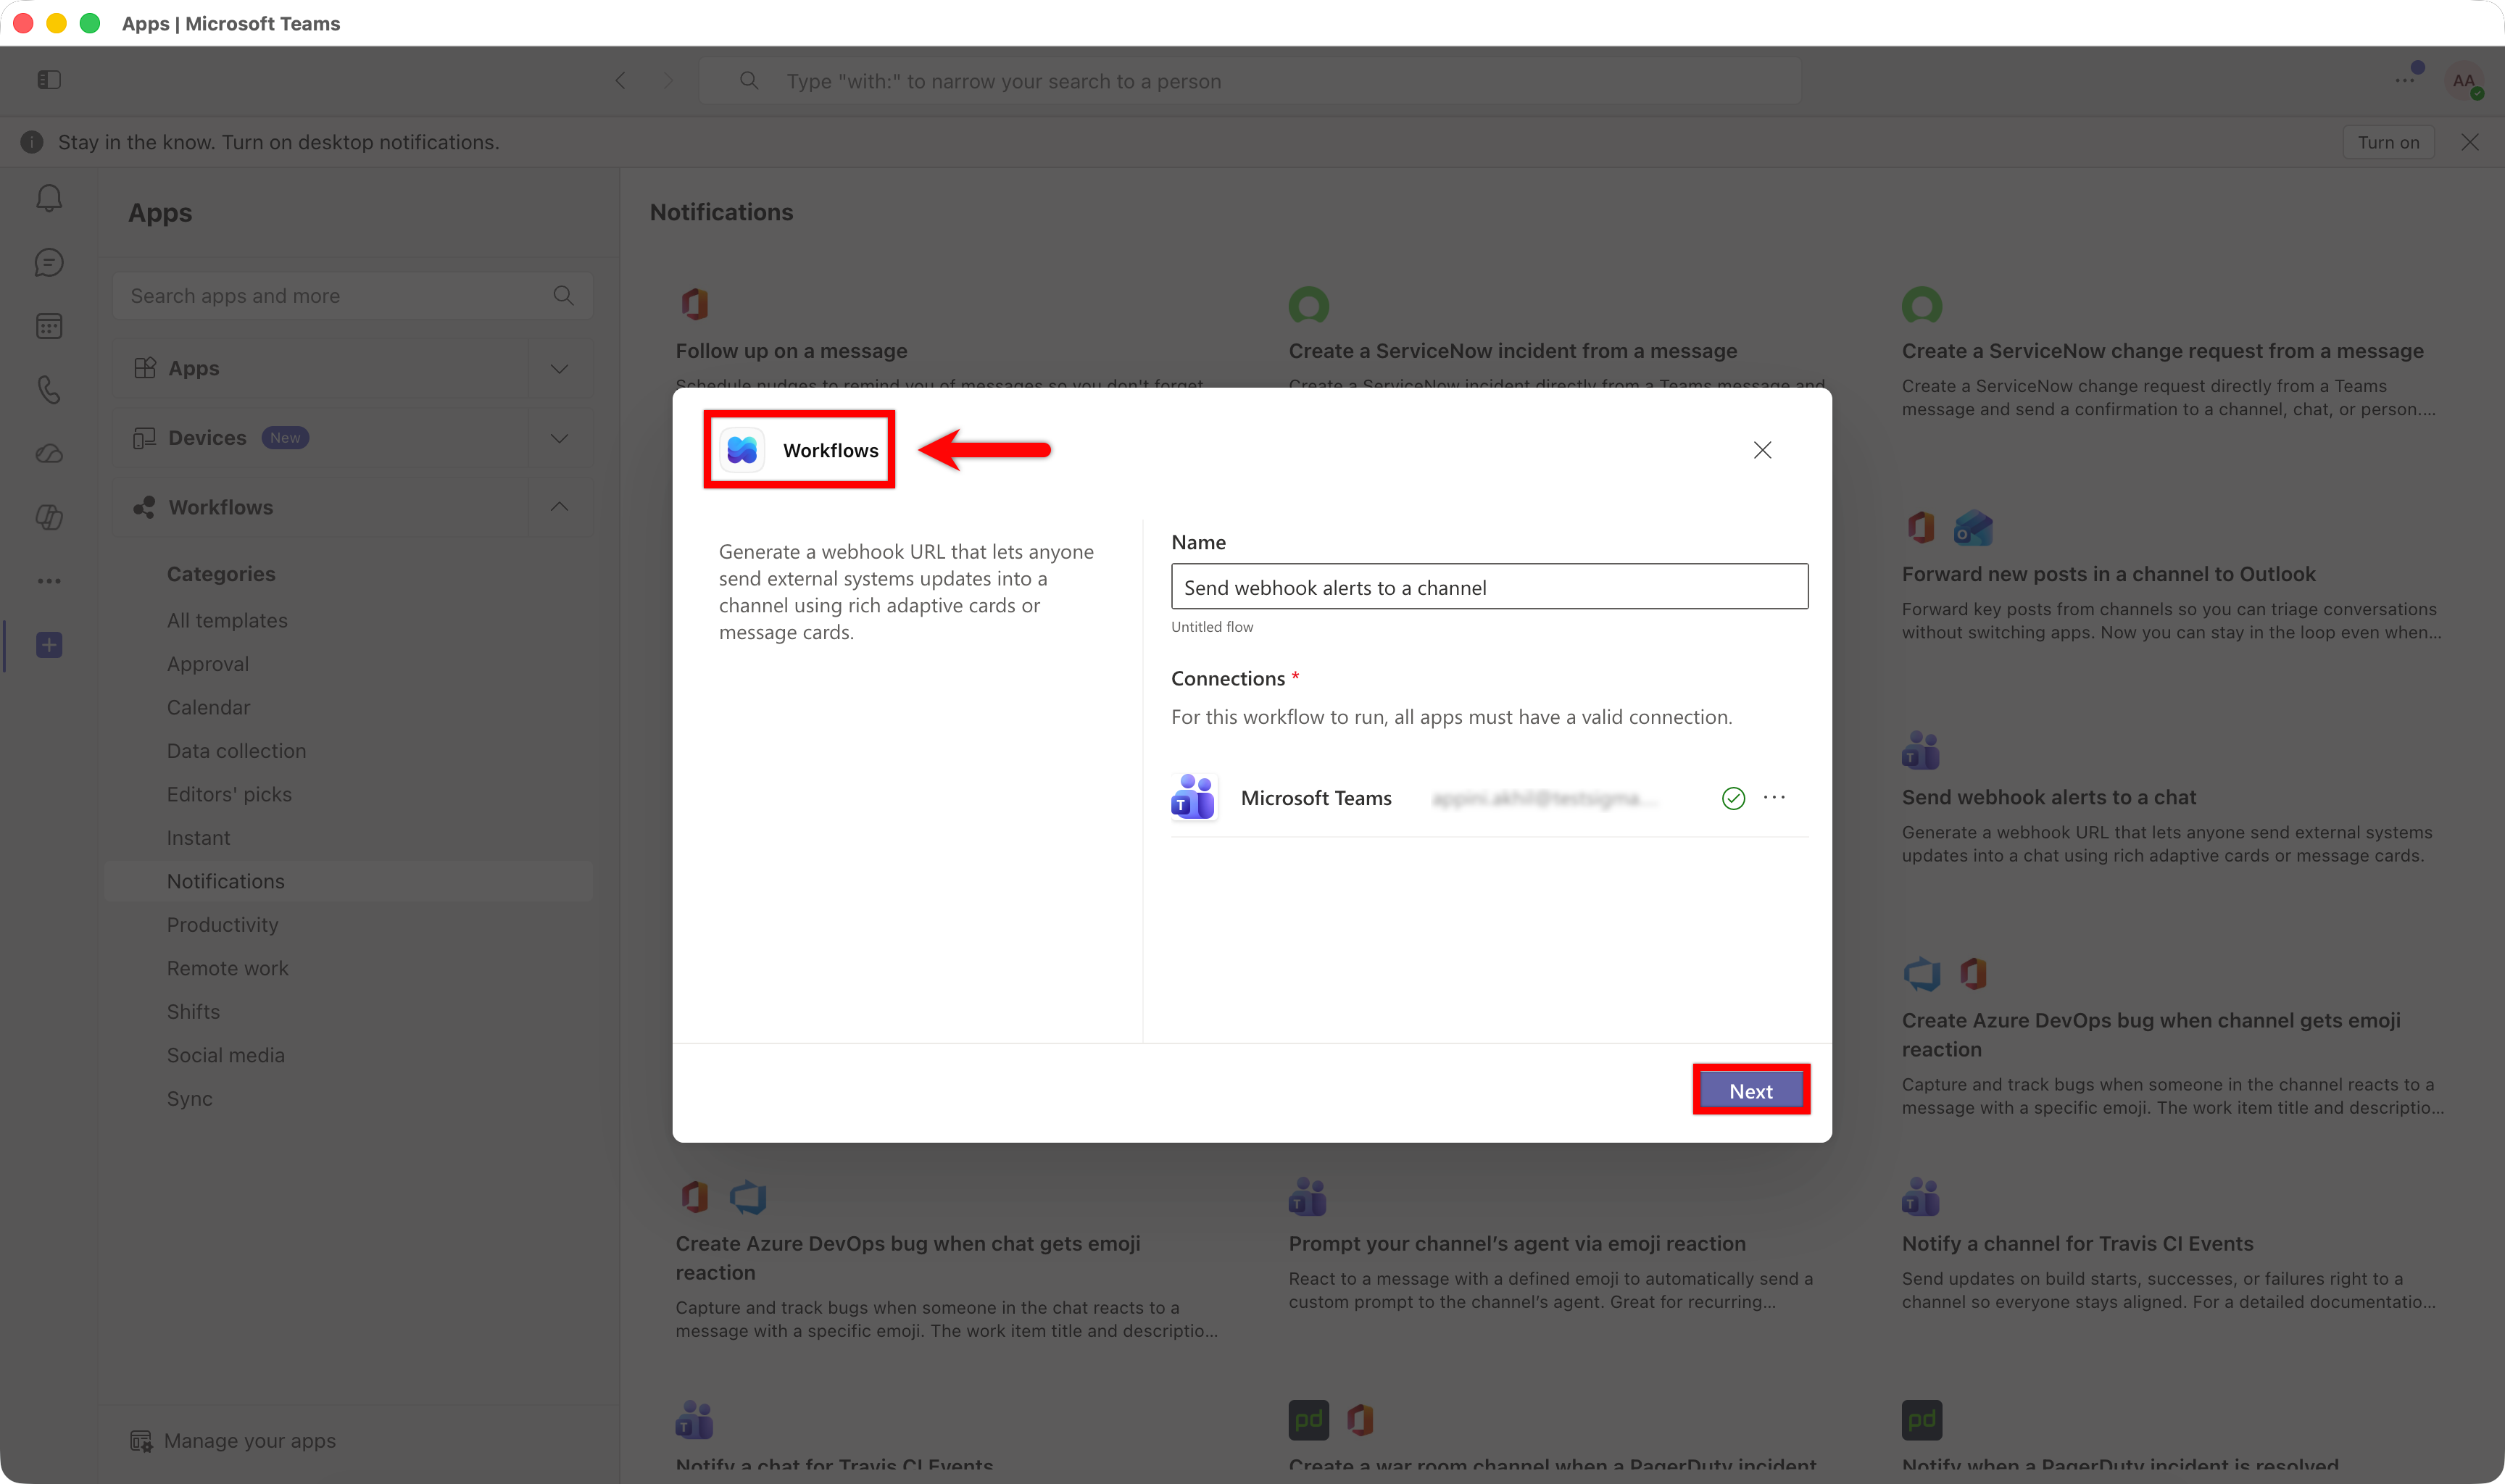
Task: Open Microsoft Teams connection options ellipsis
Action: pos(1774,797)
